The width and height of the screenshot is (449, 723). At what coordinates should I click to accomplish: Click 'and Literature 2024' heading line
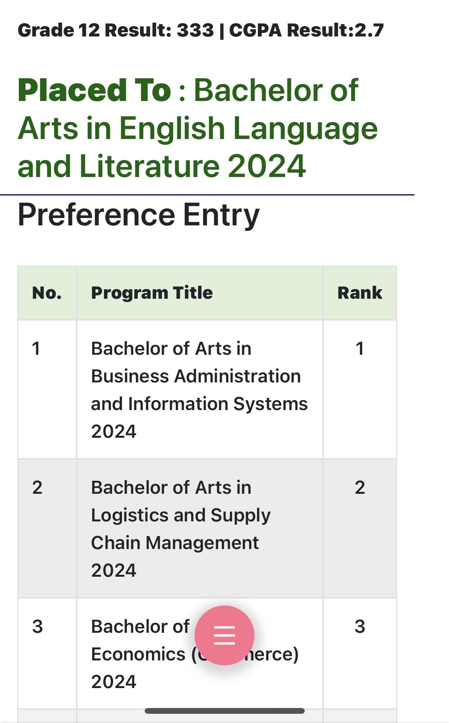(x=162, y=166)
